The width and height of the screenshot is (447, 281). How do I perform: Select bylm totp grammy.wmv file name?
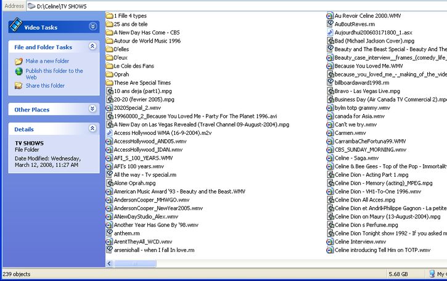coord(362,108)
